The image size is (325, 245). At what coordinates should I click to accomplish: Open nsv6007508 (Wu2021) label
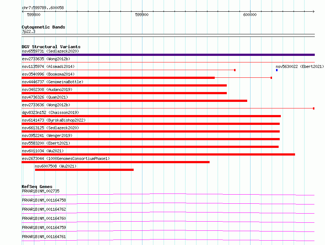pos(56,166)
